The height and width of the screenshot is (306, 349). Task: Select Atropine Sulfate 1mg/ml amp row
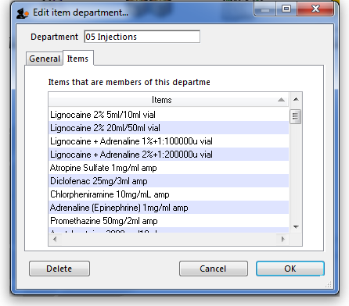[x=168, y=168]
